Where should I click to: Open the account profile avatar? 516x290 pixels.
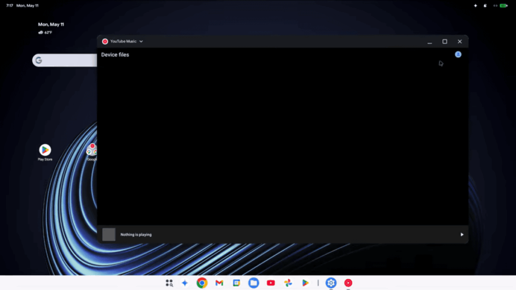click(x=458, y=54)
